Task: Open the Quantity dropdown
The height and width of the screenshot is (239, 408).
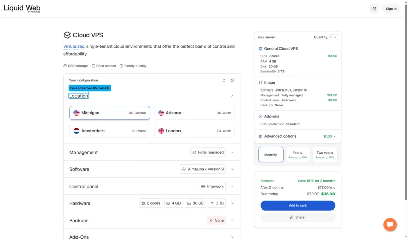Action: pyautogui.click(x=334, y=37)
